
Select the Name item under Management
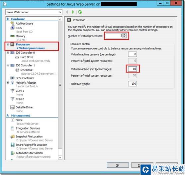pos(19,120)
